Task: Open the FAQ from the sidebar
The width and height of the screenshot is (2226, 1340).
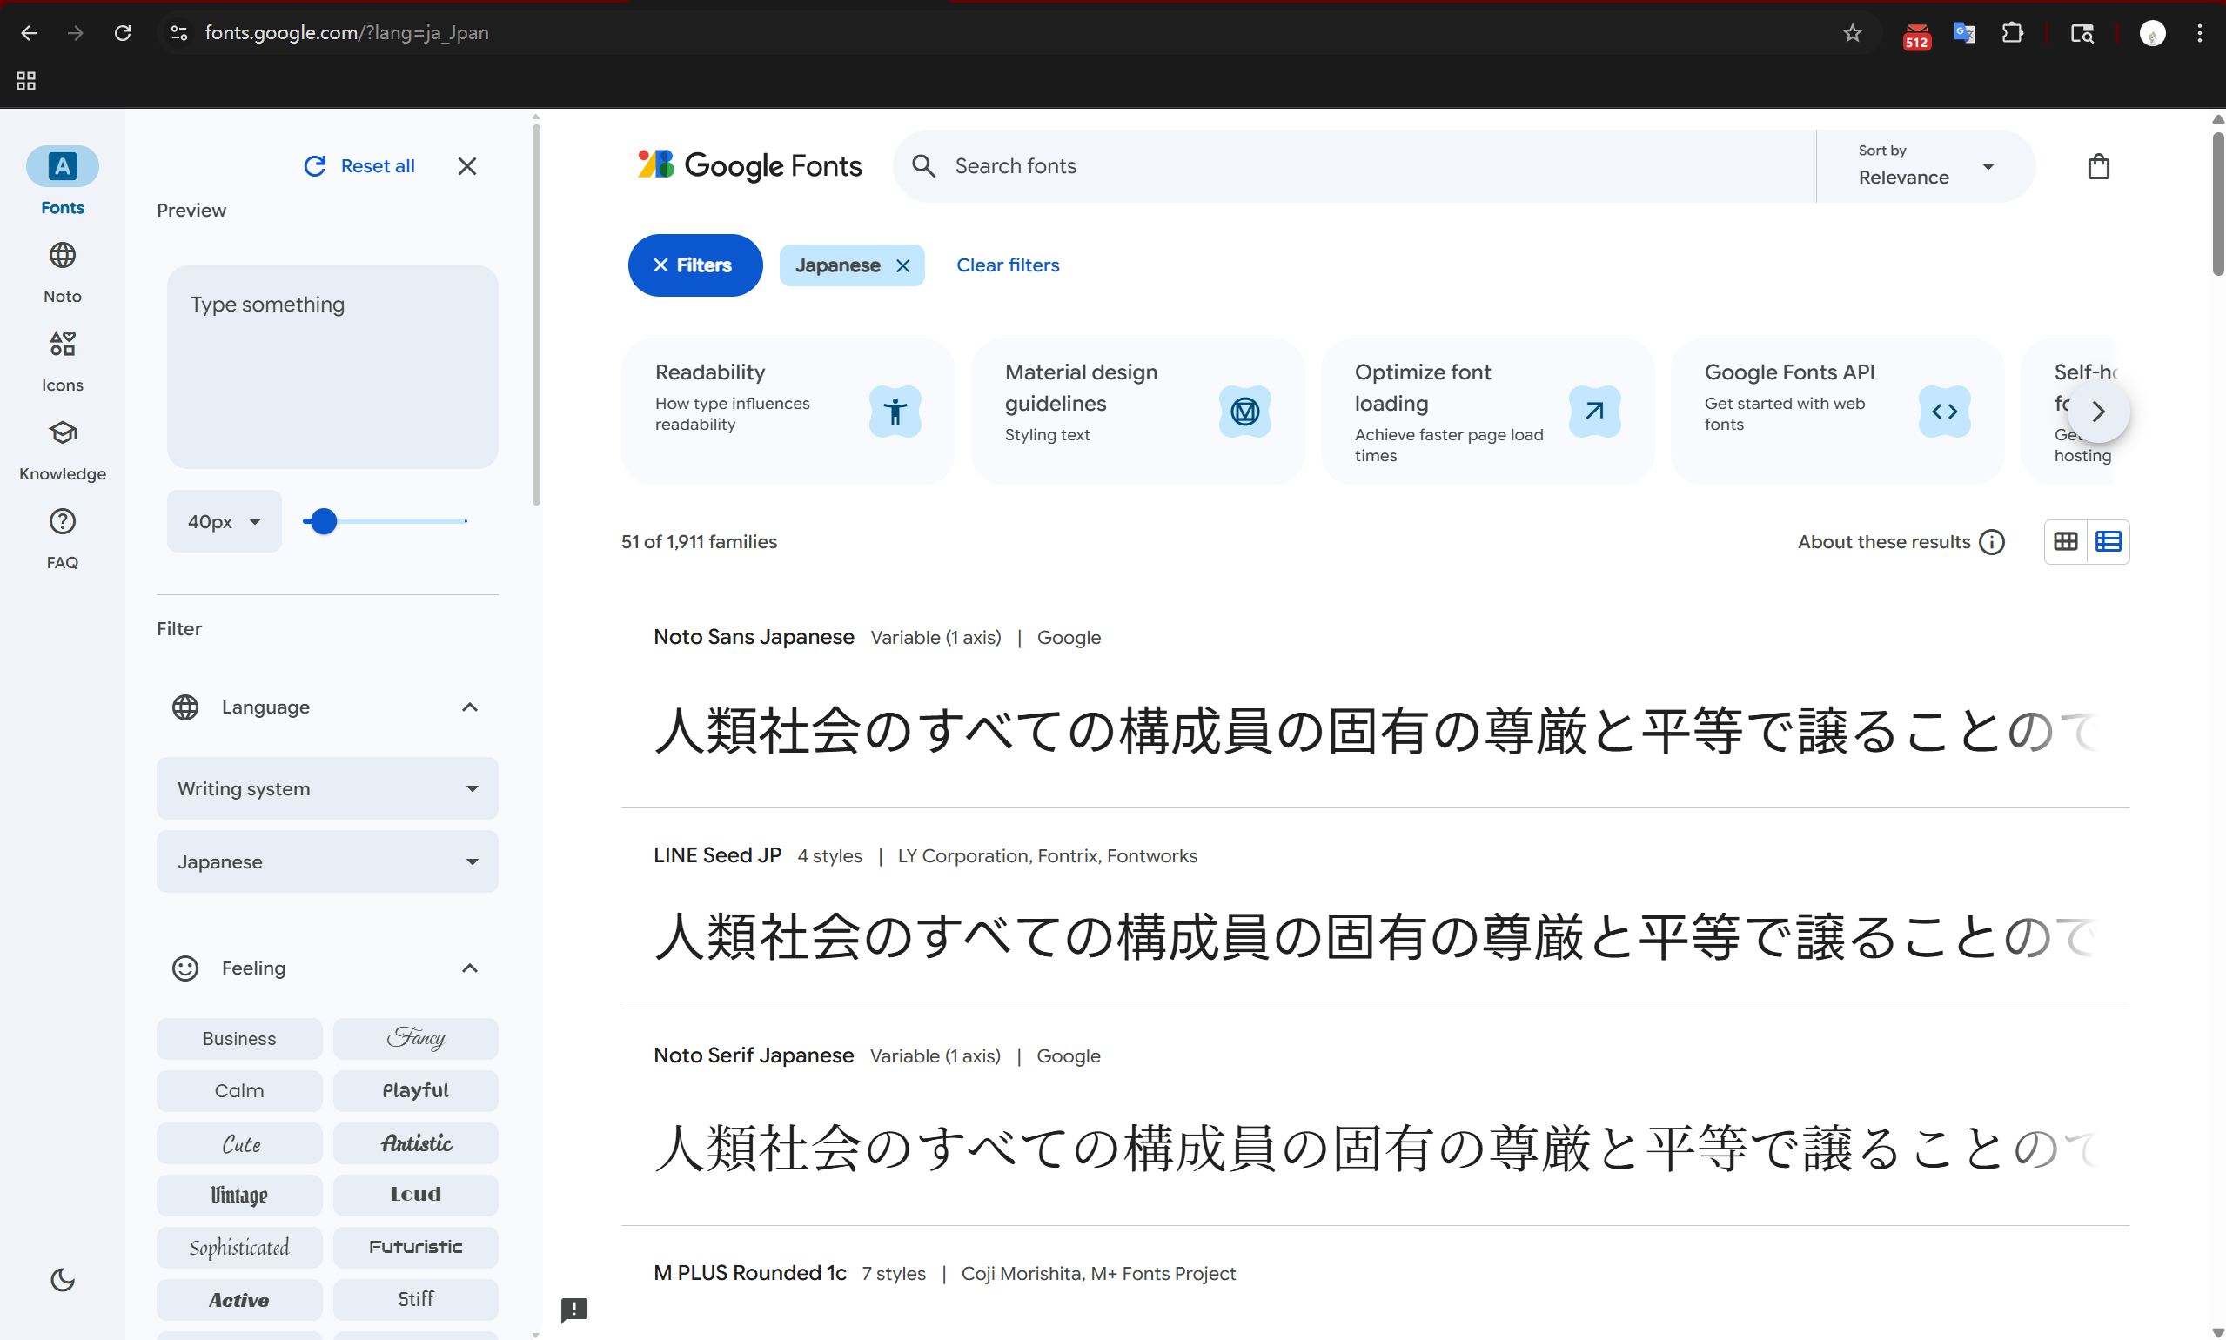Action: coord(62,536)
